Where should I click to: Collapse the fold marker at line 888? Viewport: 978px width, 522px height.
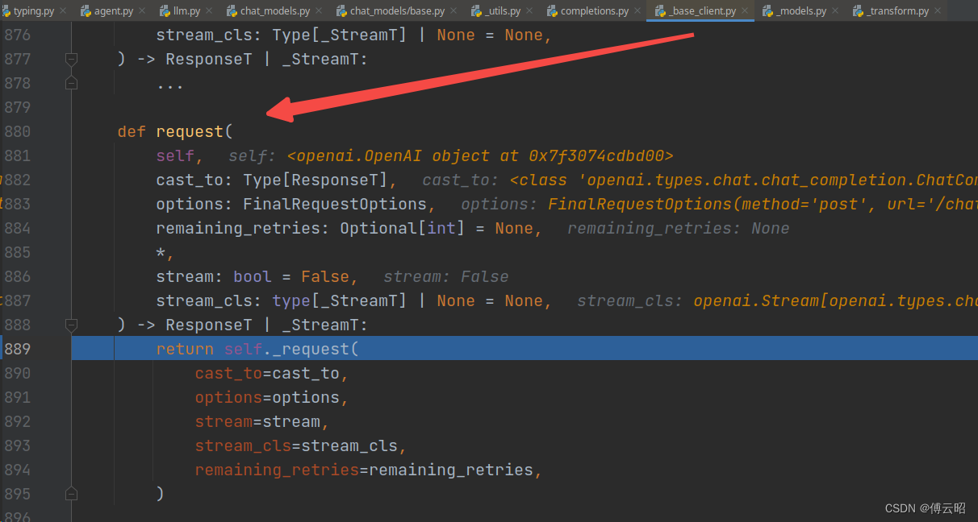pos(71,325)
